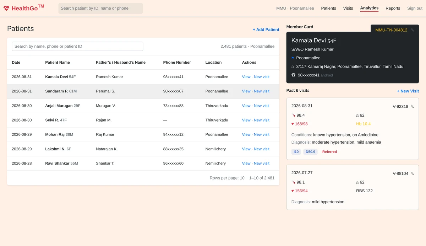The image size is (426, 246).
Task: Click Thiruverkadu in Anjali Murugan row
Action: point(217,106)
